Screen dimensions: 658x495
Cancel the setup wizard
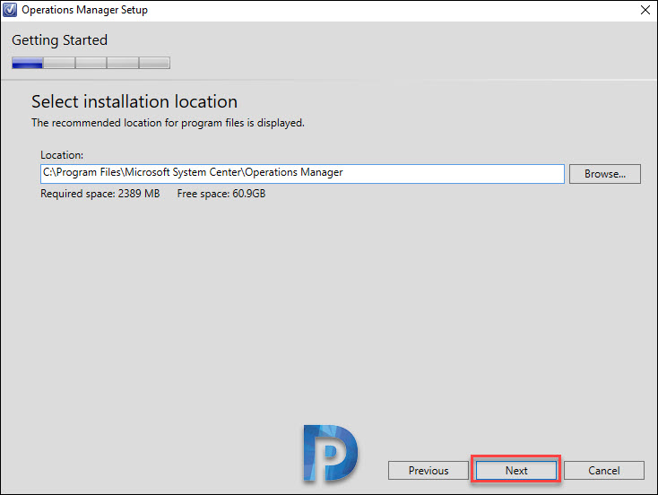(x=604, y=470)
